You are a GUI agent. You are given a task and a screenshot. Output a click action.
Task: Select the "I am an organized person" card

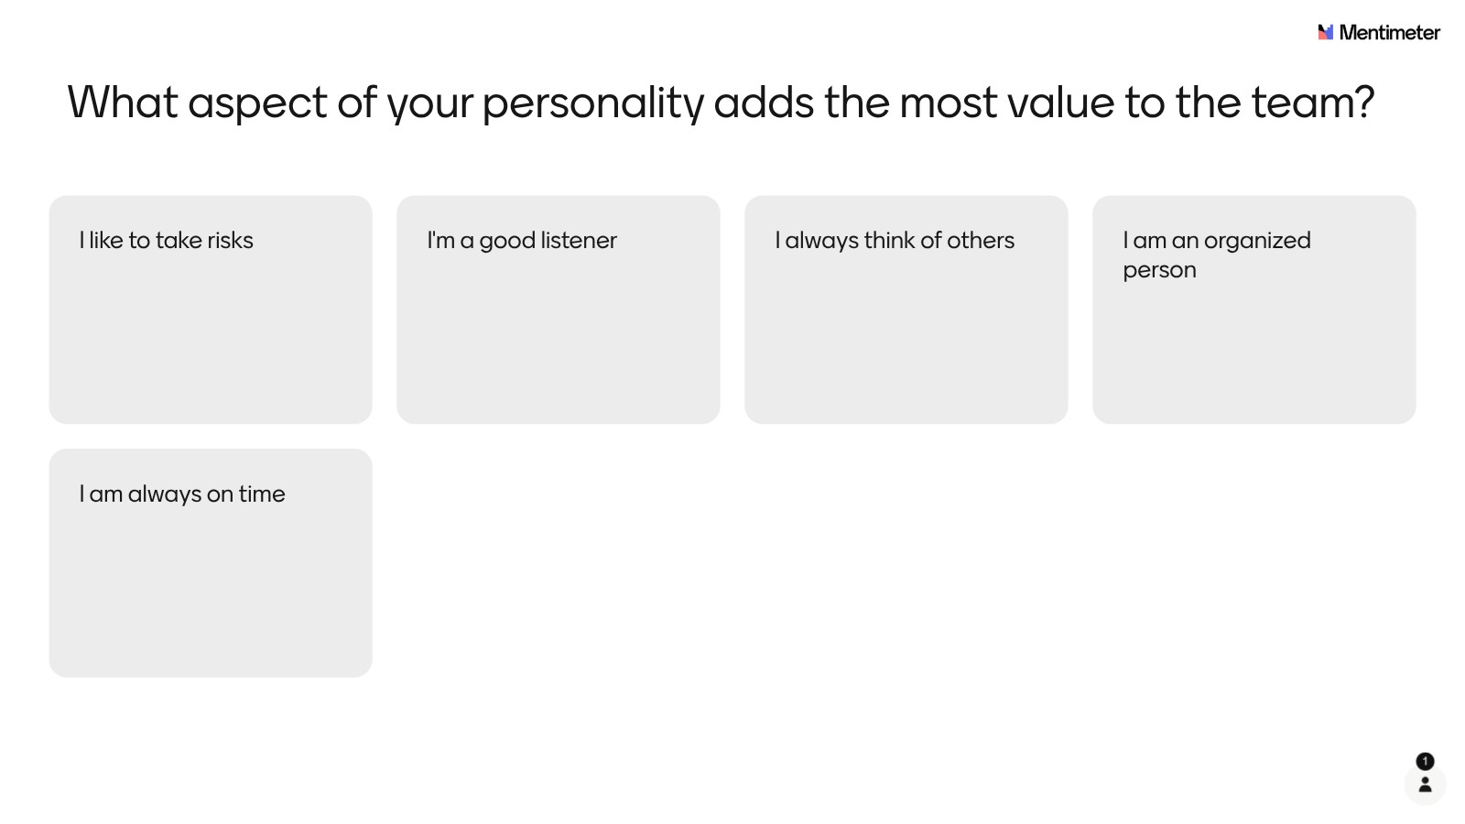[1254, 309]
